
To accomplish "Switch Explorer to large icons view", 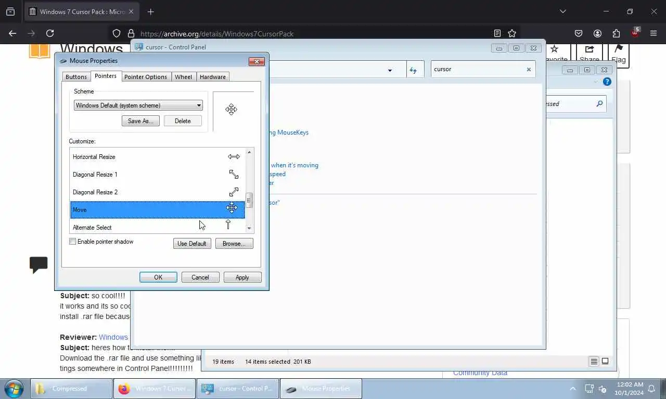I will click(605, 361).
